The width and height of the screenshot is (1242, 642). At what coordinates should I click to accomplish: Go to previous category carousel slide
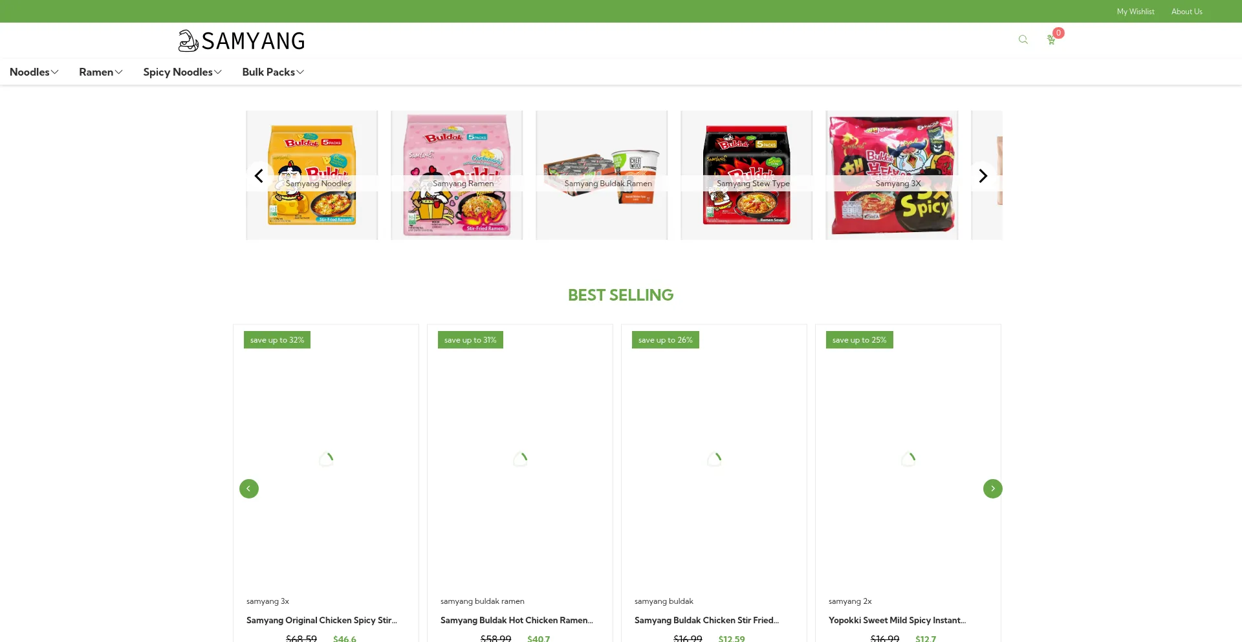tap(259, 176)
